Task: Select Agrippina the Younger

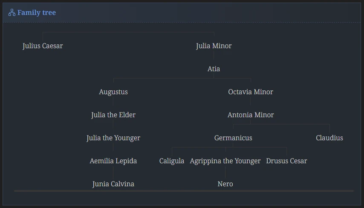Action: [x=225, y=161]
